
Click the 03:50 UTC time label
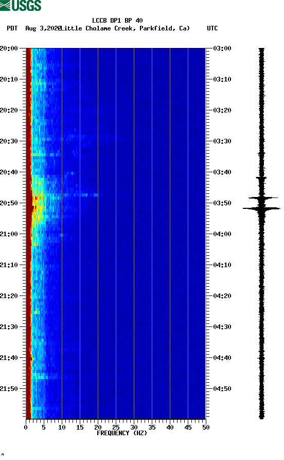[222, 203]
